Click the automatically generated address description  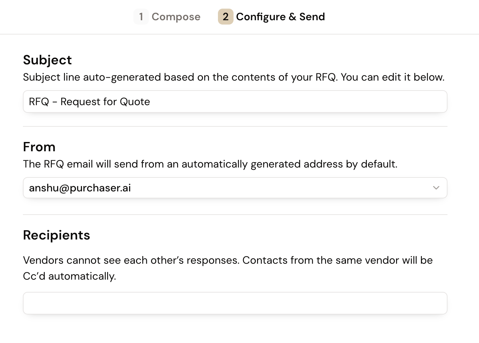[210, 164]
